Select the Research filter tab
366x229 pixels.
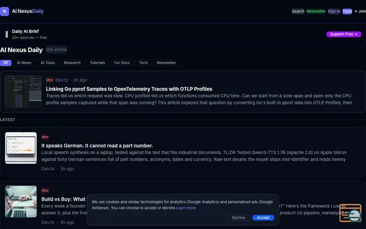[x=72, y=63]
